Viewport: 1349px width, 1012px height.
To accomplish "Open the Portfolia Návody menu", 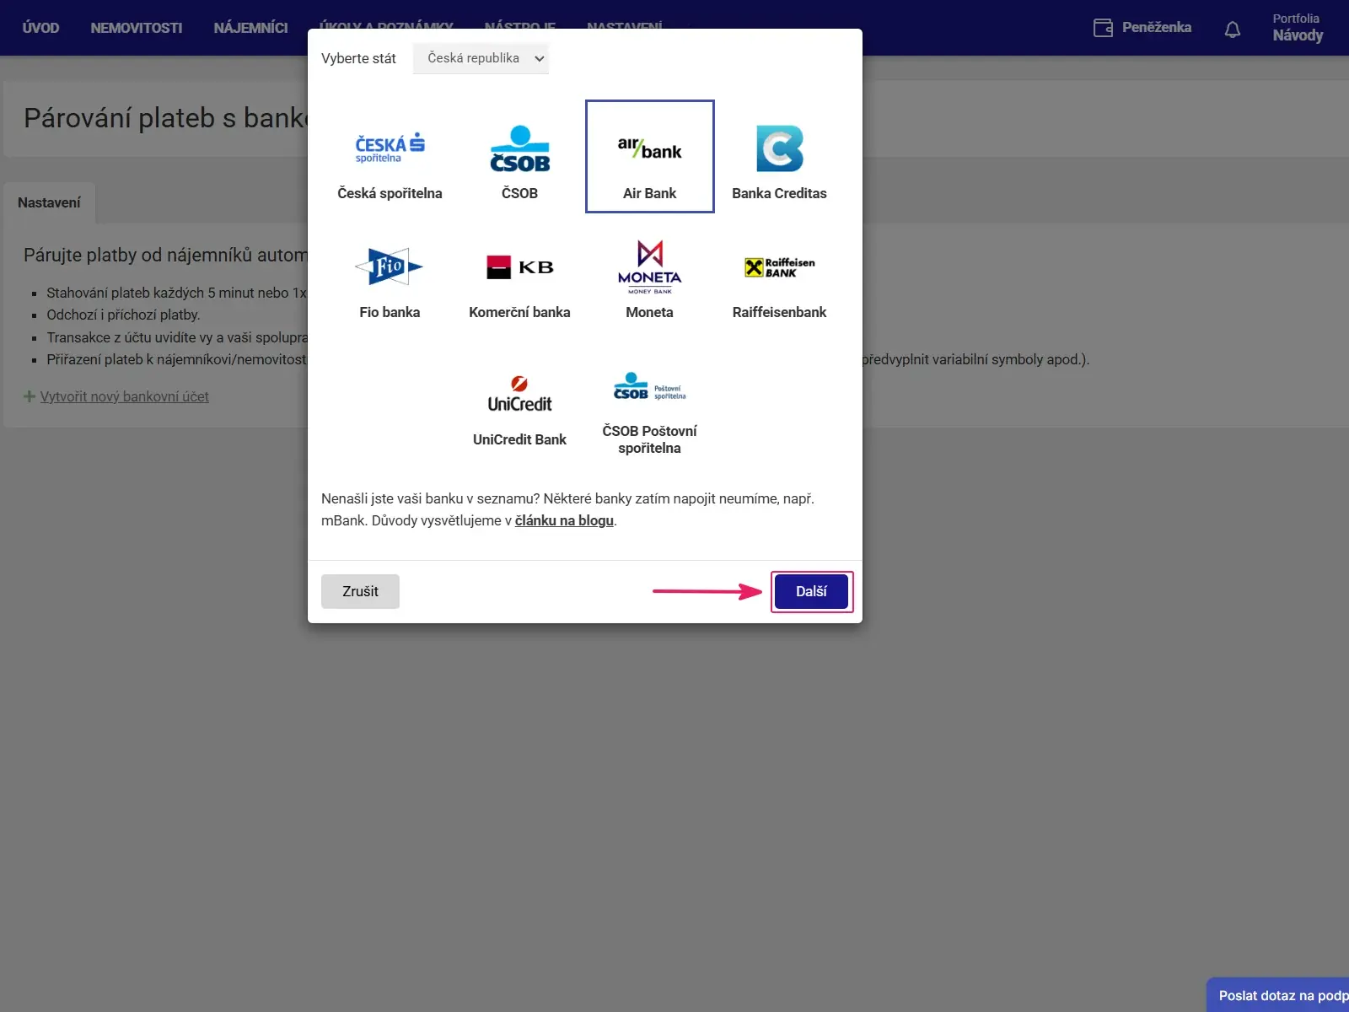I will (1298, 28).
